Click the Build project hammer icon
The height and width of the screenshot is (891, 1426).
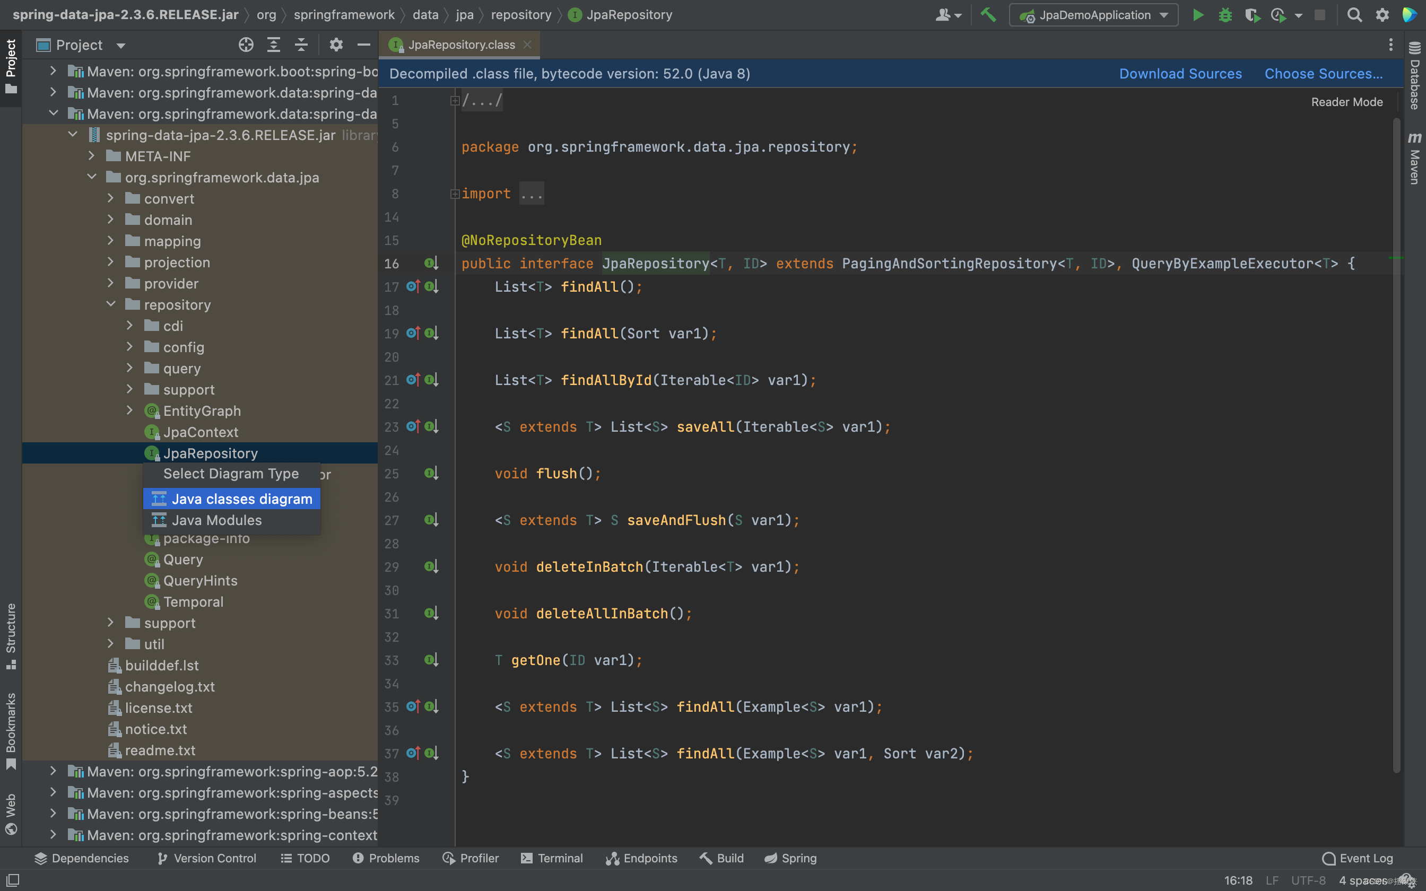[x=988, y=15]
